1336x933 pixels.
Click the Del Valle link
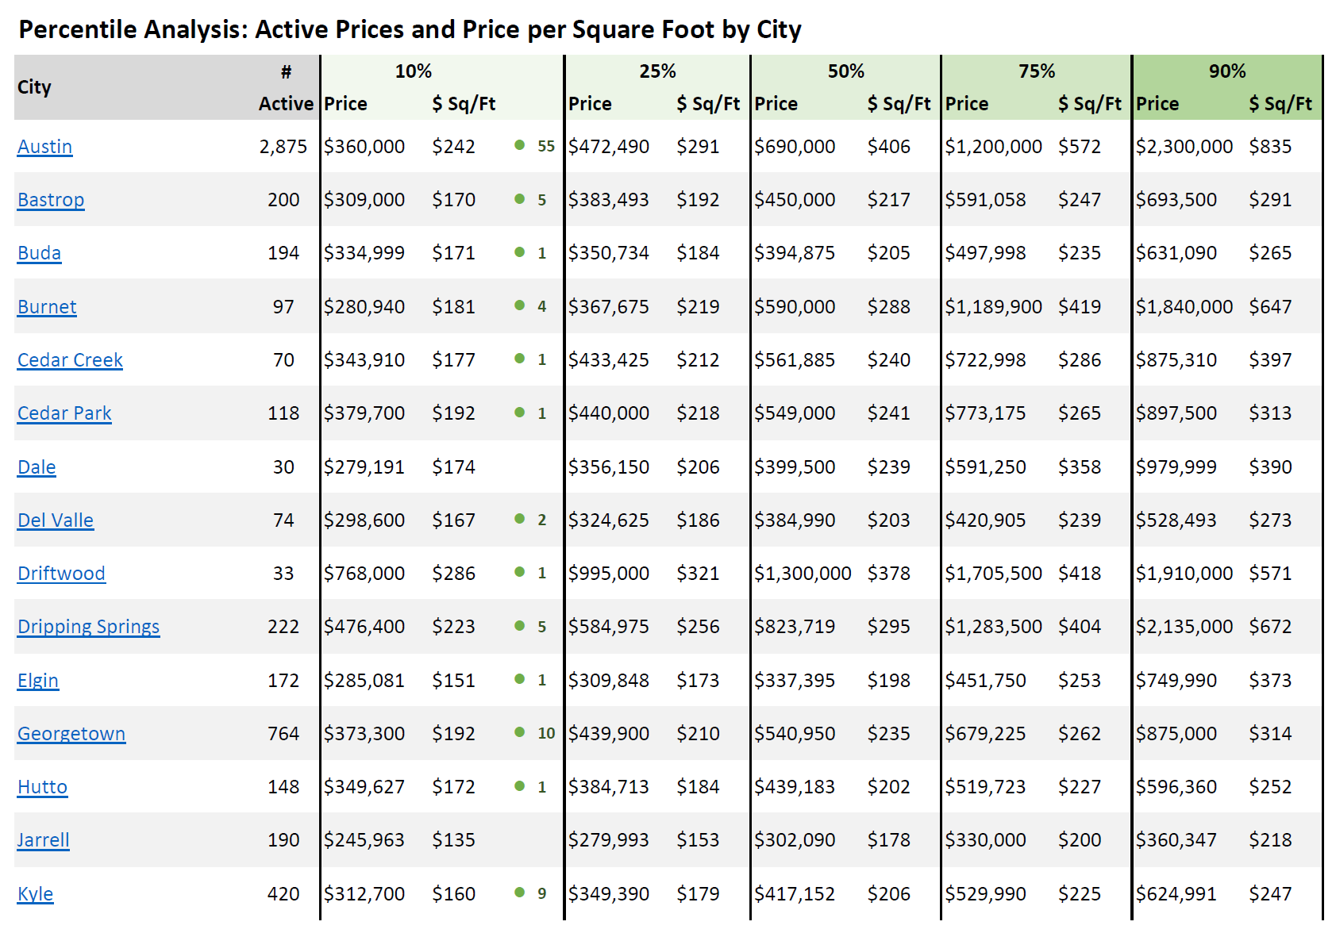point(56,520)
